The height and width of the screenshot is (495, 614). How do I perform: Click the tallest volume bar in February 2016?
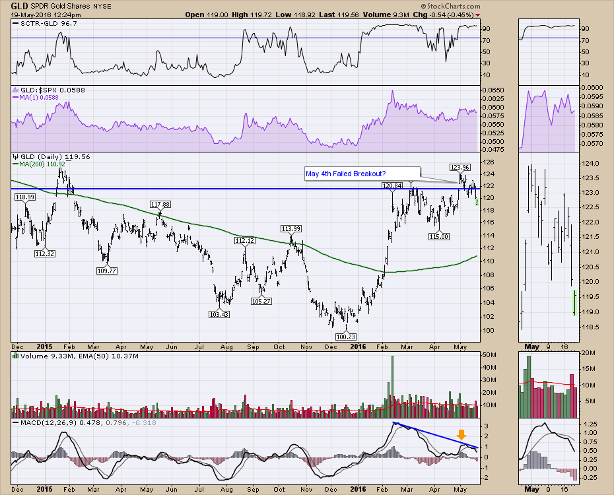click(392, 387)
